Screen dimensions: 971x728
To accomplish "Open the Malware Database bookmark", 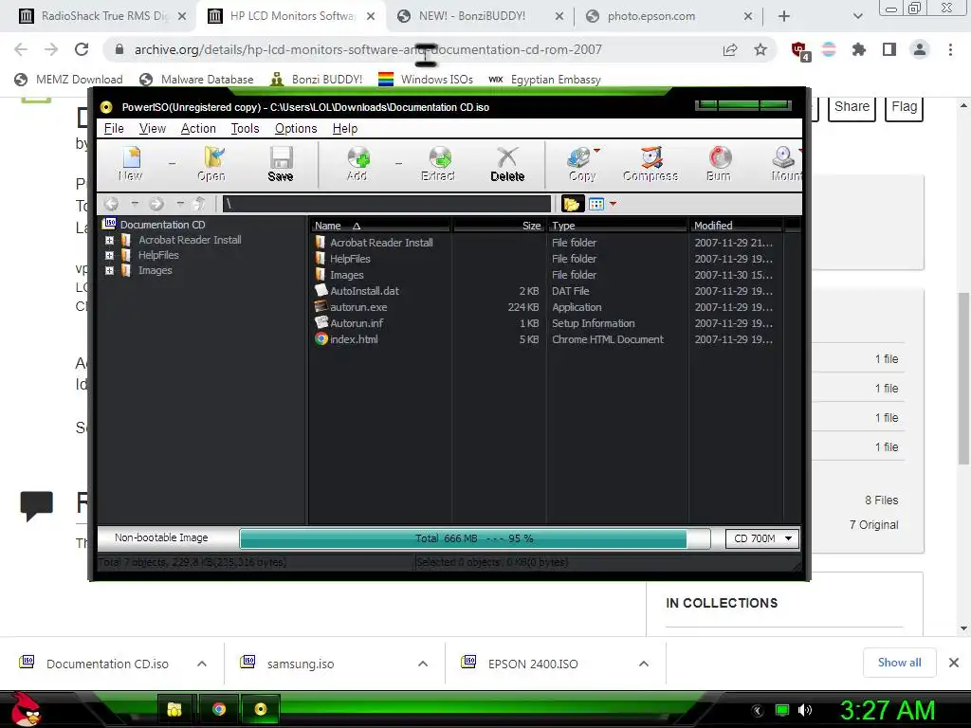I will pos(196,80).
